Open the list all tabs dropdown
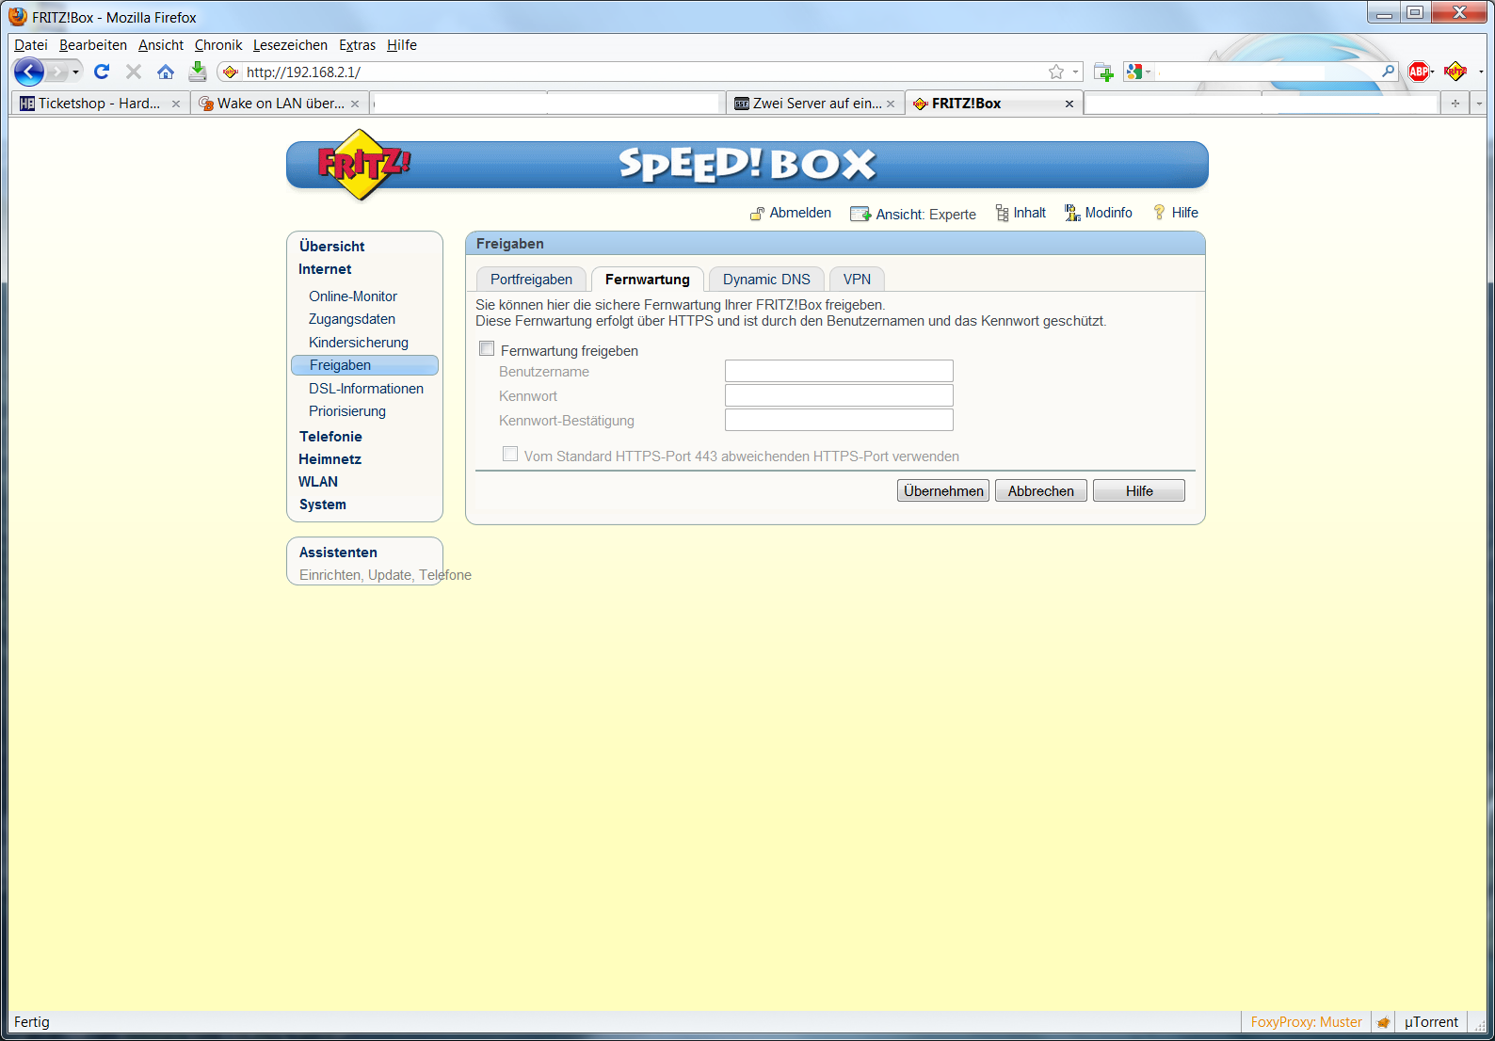 [x=1478, y=104]
